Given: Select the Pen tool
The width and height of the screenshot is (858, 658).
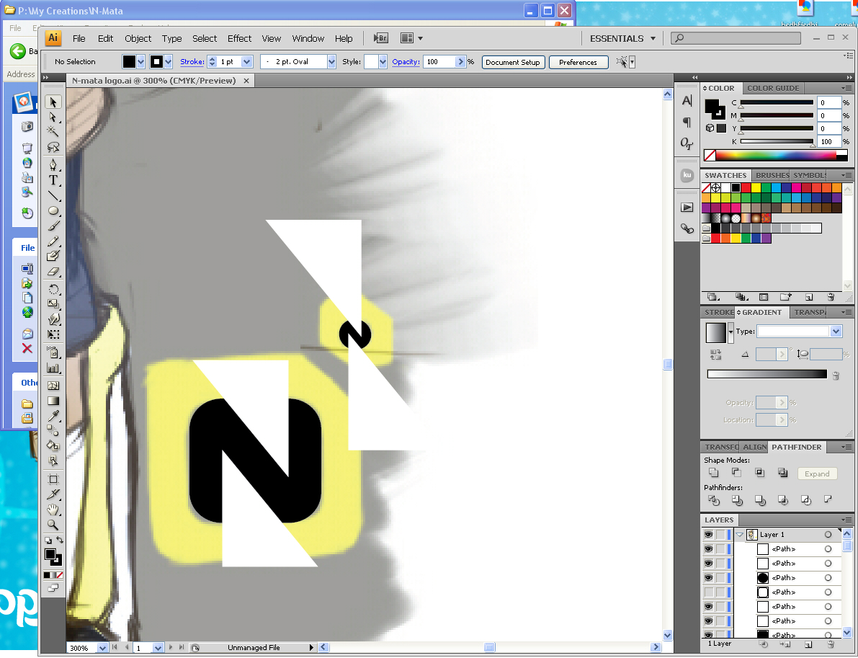Looking at the screenshot, I should point(53,164).
